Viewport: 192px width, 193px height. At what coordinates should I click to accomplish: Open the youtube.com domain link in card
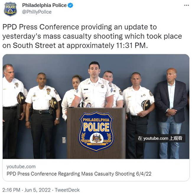click(21, 166)
